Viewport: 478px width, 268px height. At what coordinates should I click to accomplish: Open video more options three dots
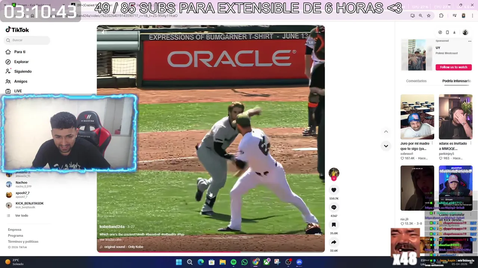point(318,32)
